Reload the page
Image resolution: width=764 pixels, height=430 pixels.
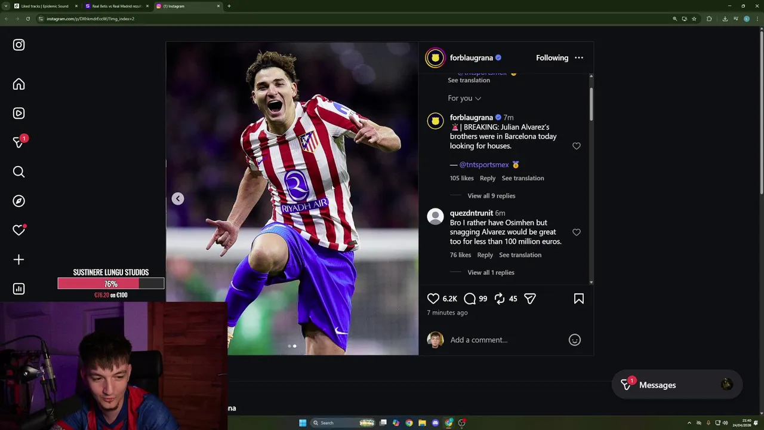[x=27, y=19]
